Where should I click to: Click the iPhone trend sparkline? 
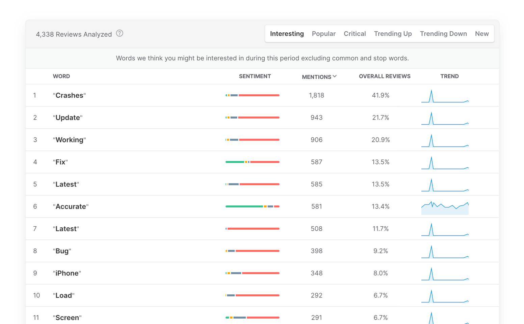click(x=445, y=274)
